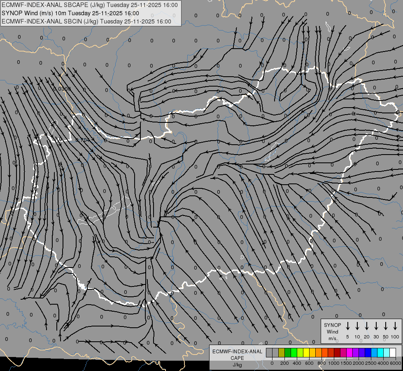This screenshot has height=371, width=403.
Task: Click the SBCAPE title line in header box
Action: pyautogui.click(x=90, y=5)
